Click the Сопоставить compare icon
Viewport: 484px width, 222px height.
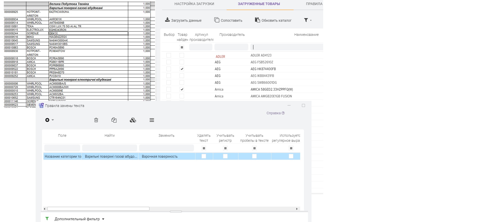(217, 20)
